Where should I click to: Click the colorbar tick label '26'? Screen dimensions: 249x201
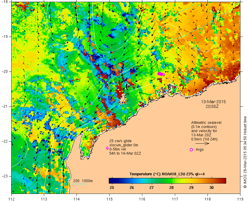(x=132, y=187)
